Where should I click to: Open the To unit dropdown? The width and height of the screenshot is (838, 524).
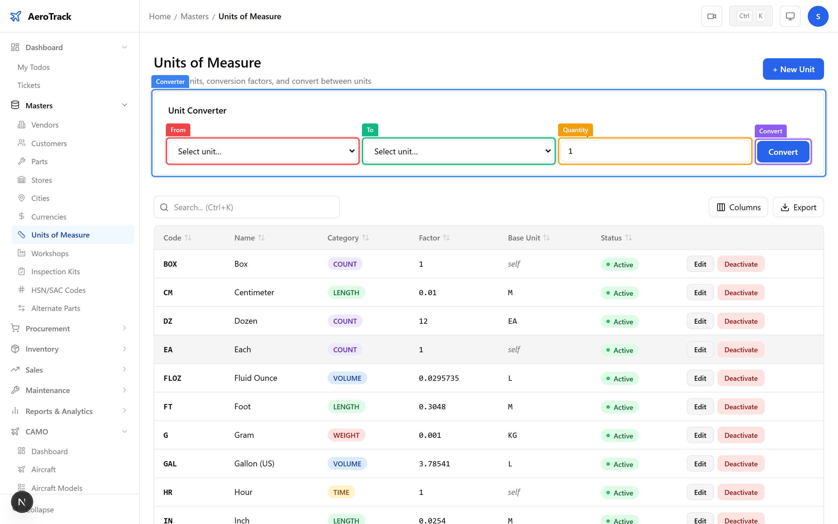(x=459, y=151)
